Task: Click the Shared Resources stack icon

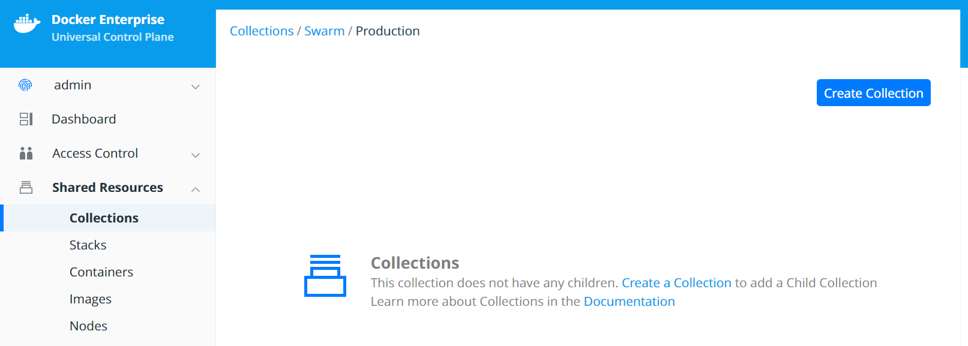Action: coord(26,187)
